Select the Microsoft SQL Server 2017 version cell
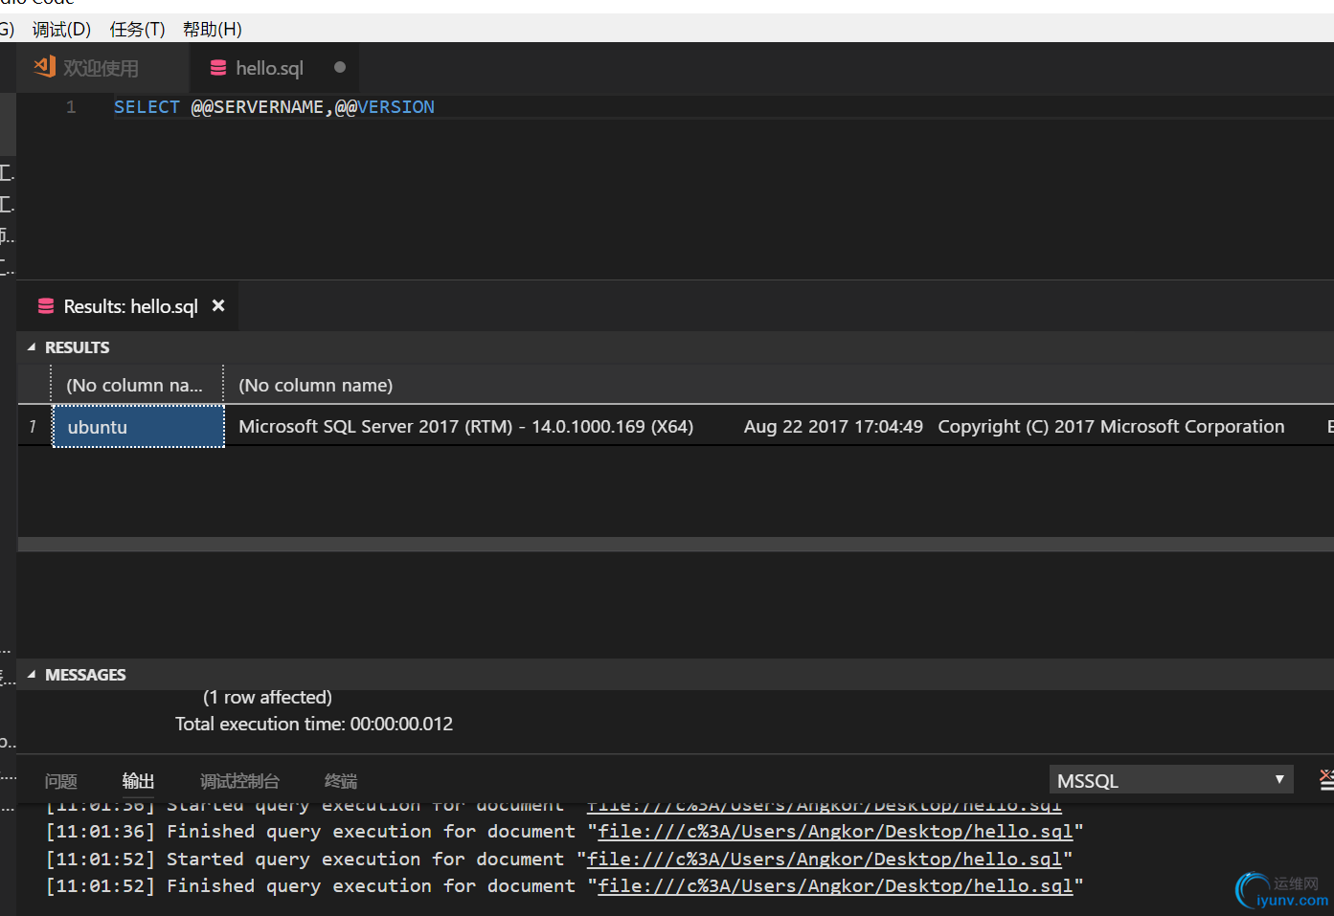This screenshot has height=916, width=1334. [x=778, y=426]
